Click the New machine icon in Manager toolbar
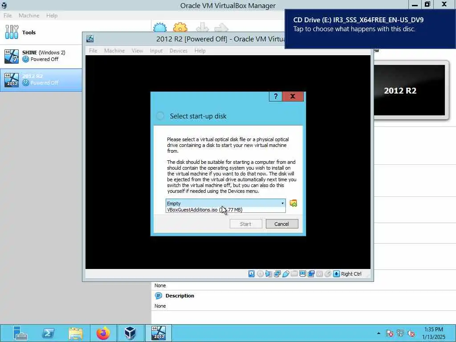The width and height of the screenshot is (456, 342). (160, 27)
